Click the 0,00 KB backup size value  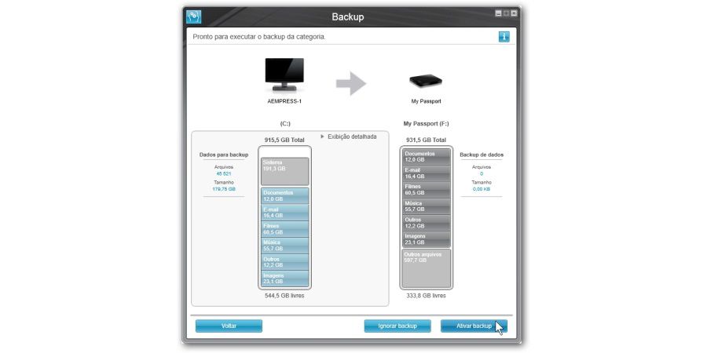[481, 189]
